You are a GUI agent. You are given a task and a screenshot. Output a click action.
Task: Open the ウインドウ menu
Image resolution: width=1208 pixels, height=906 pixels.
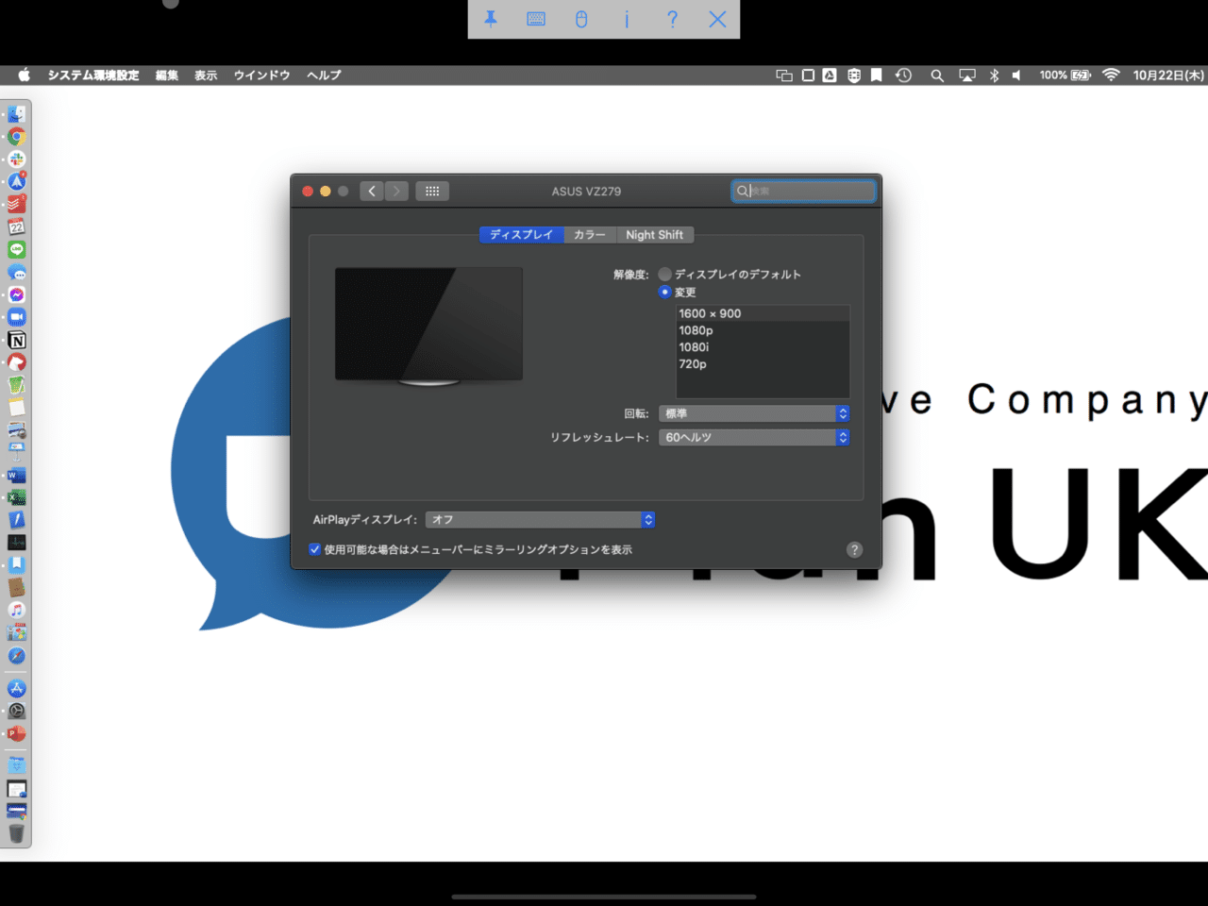coord(261,75)
